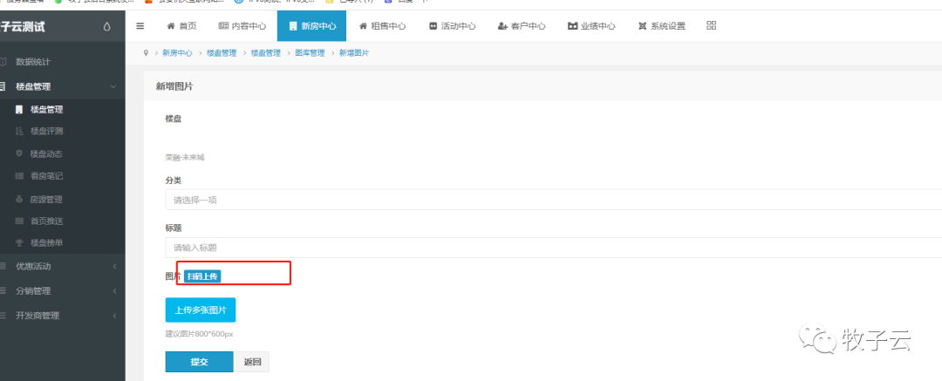Toggle the hamburger sidebar menu icon
942x381 pixels.
[x=140, y=26]
